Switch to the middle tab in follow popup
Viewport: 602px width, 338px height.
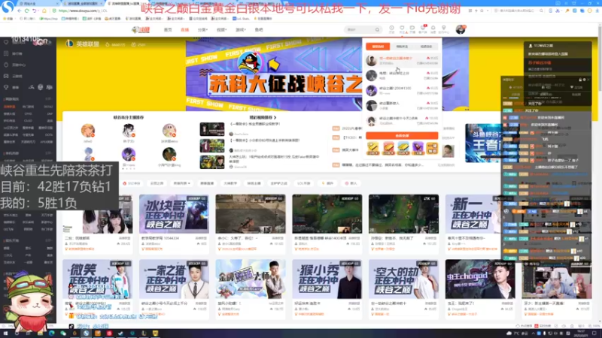(402, 47)
